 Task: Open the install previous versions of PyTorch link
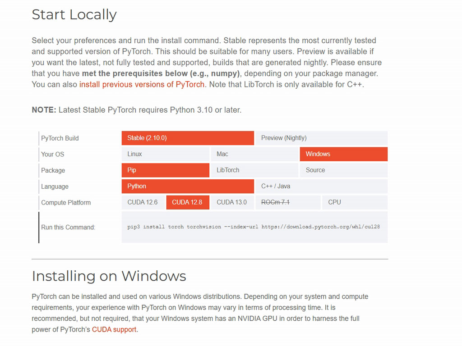142,84
